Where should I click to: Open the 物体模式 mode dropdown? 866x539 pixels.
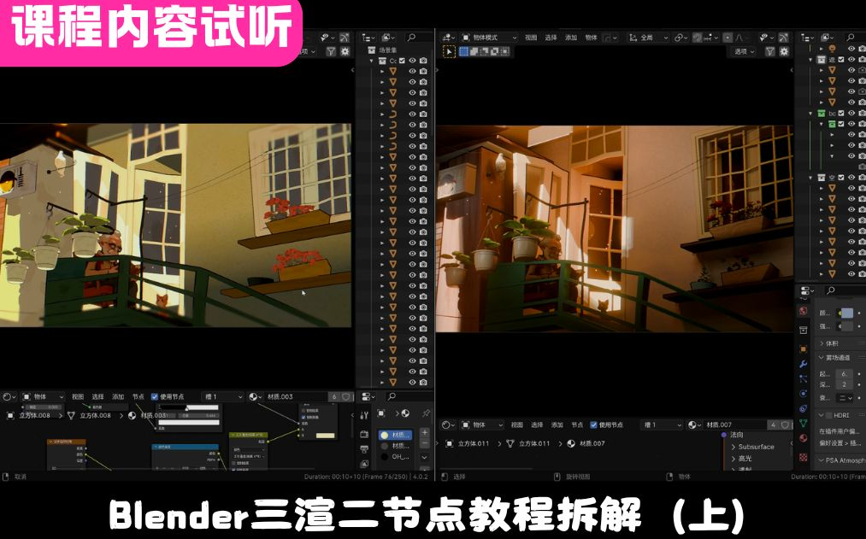pos(489,38)
